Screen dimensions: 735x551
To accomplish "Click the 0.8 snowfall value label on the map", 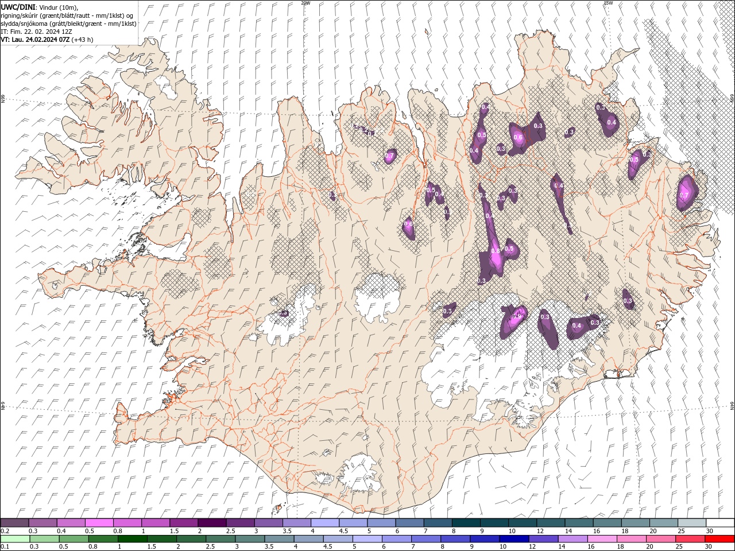I will [495, 251].
